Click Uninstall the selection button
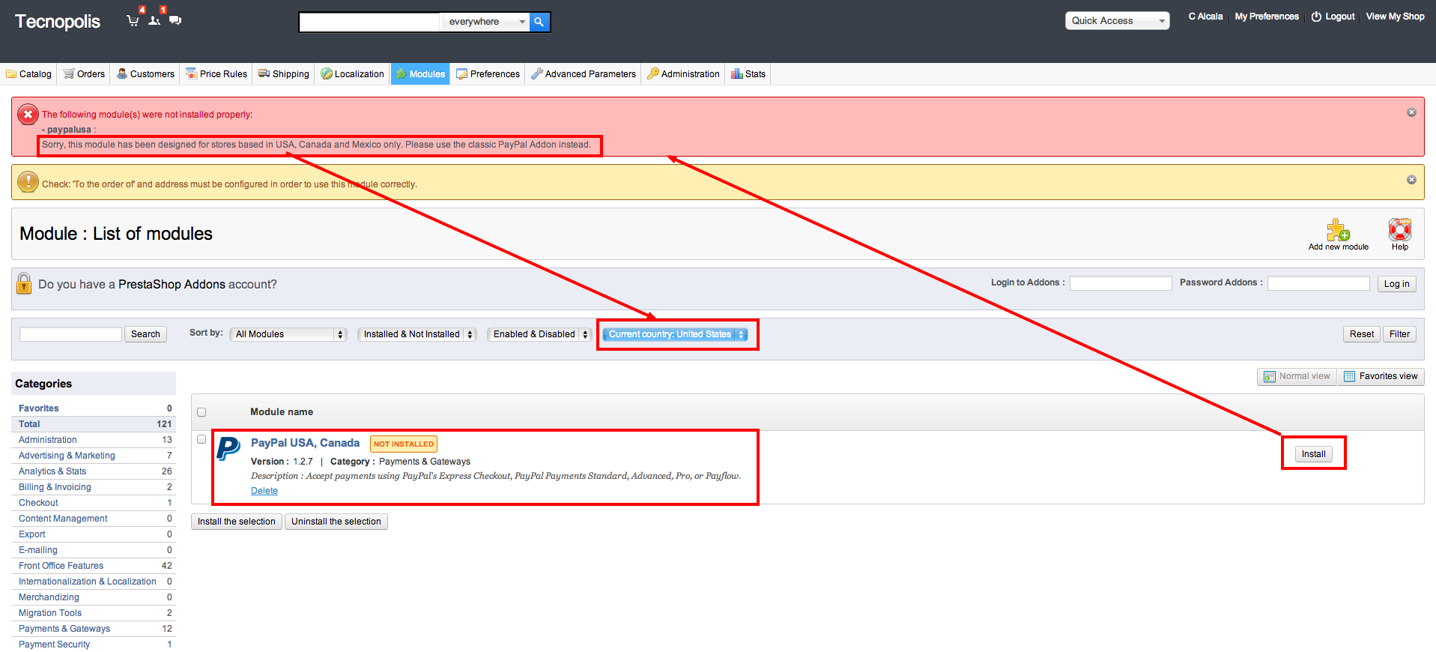This screenshot has width=1436, height=652. [336, 522]
